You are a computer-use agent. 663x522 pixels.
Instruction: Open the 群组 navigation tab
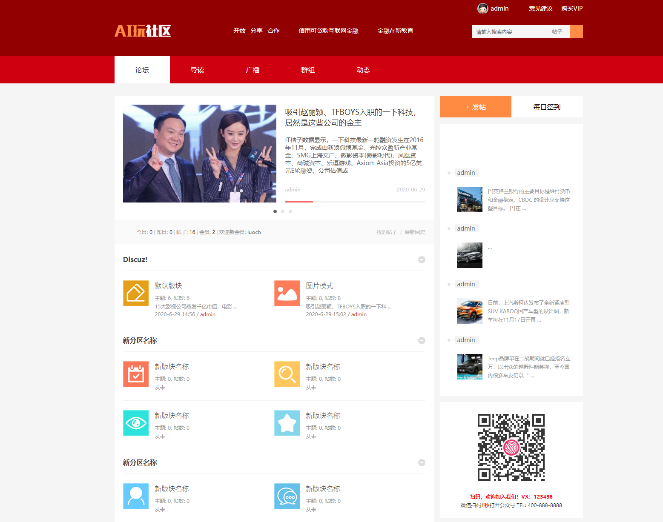point(308,70)
